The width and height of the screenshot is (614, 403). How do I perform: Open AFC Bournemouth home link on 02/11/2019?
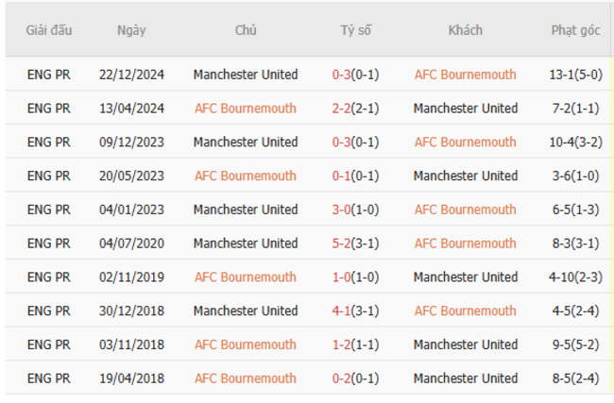(x=245, y=277)
